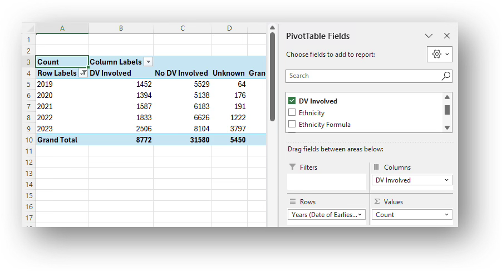
Task: Uncheck the DV Involved field checkbox
Action: (292, 101)
